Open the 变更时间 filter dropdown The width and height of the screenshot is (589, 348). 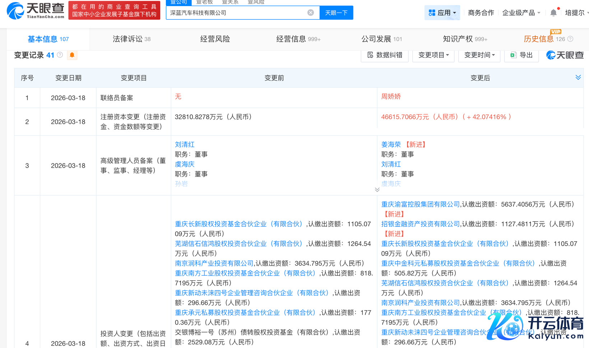(479, 55)
